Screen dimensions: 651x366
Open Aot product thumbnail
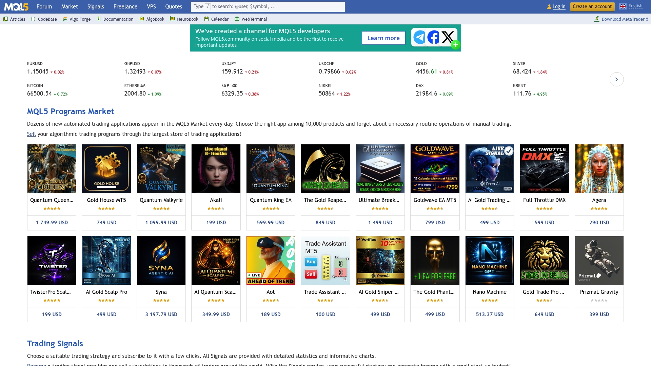point(271,261)
